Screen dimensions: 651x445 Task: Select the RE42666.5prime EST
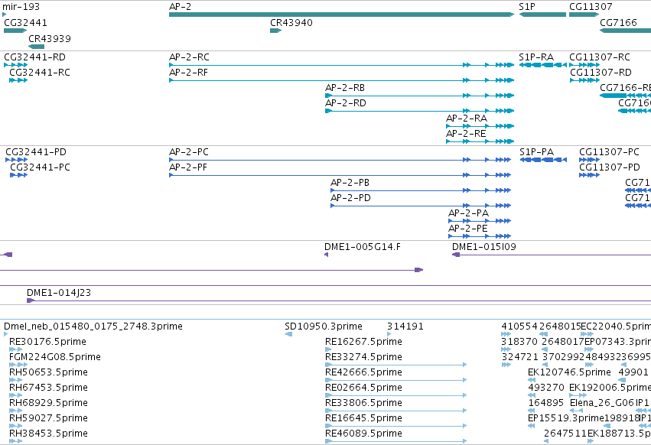tap(396, 380)
